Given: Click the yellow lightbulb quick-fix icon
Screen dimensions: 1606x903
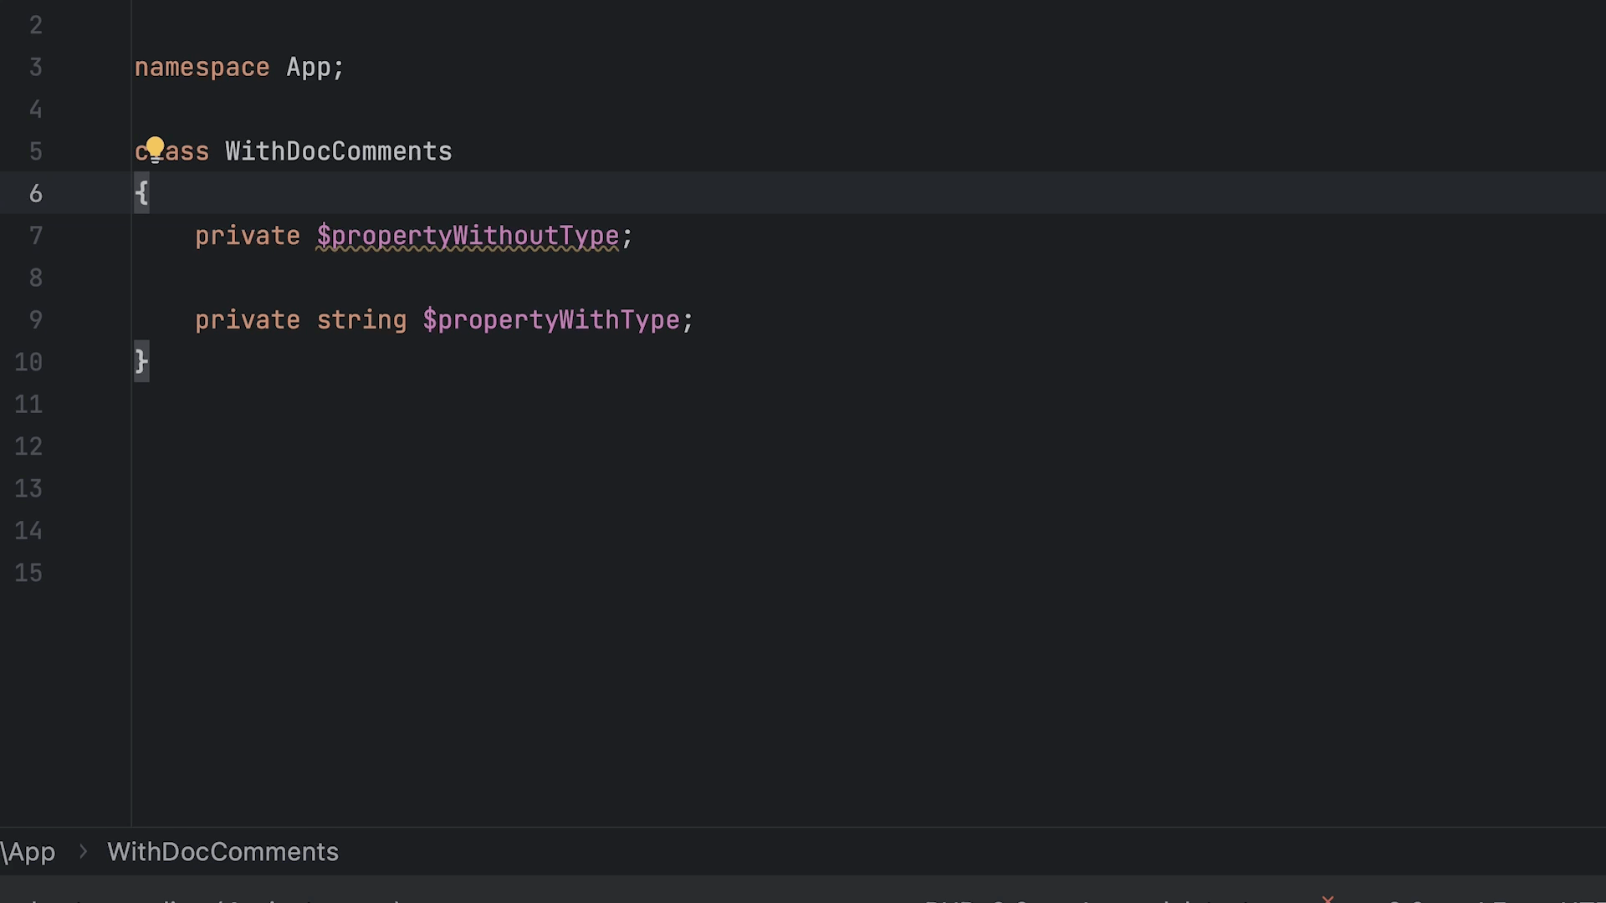Looking at the screenshot, I should tap(155, 147).
